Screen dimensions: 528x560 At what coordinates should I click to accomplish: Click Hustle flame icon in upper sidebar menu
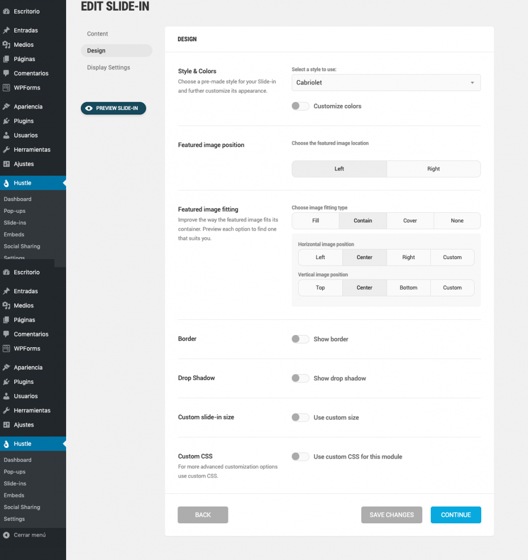click(x=6, y=183)
